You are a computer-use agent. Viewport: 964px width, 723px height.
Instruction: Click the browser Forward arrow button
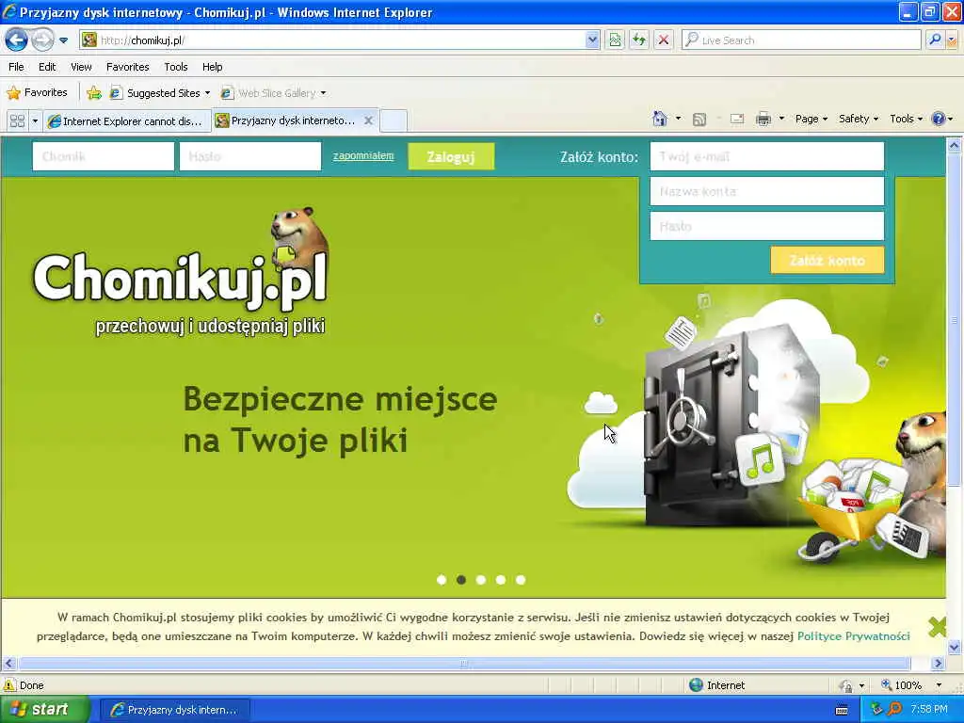pyautogui.click(x=42, y=40)
